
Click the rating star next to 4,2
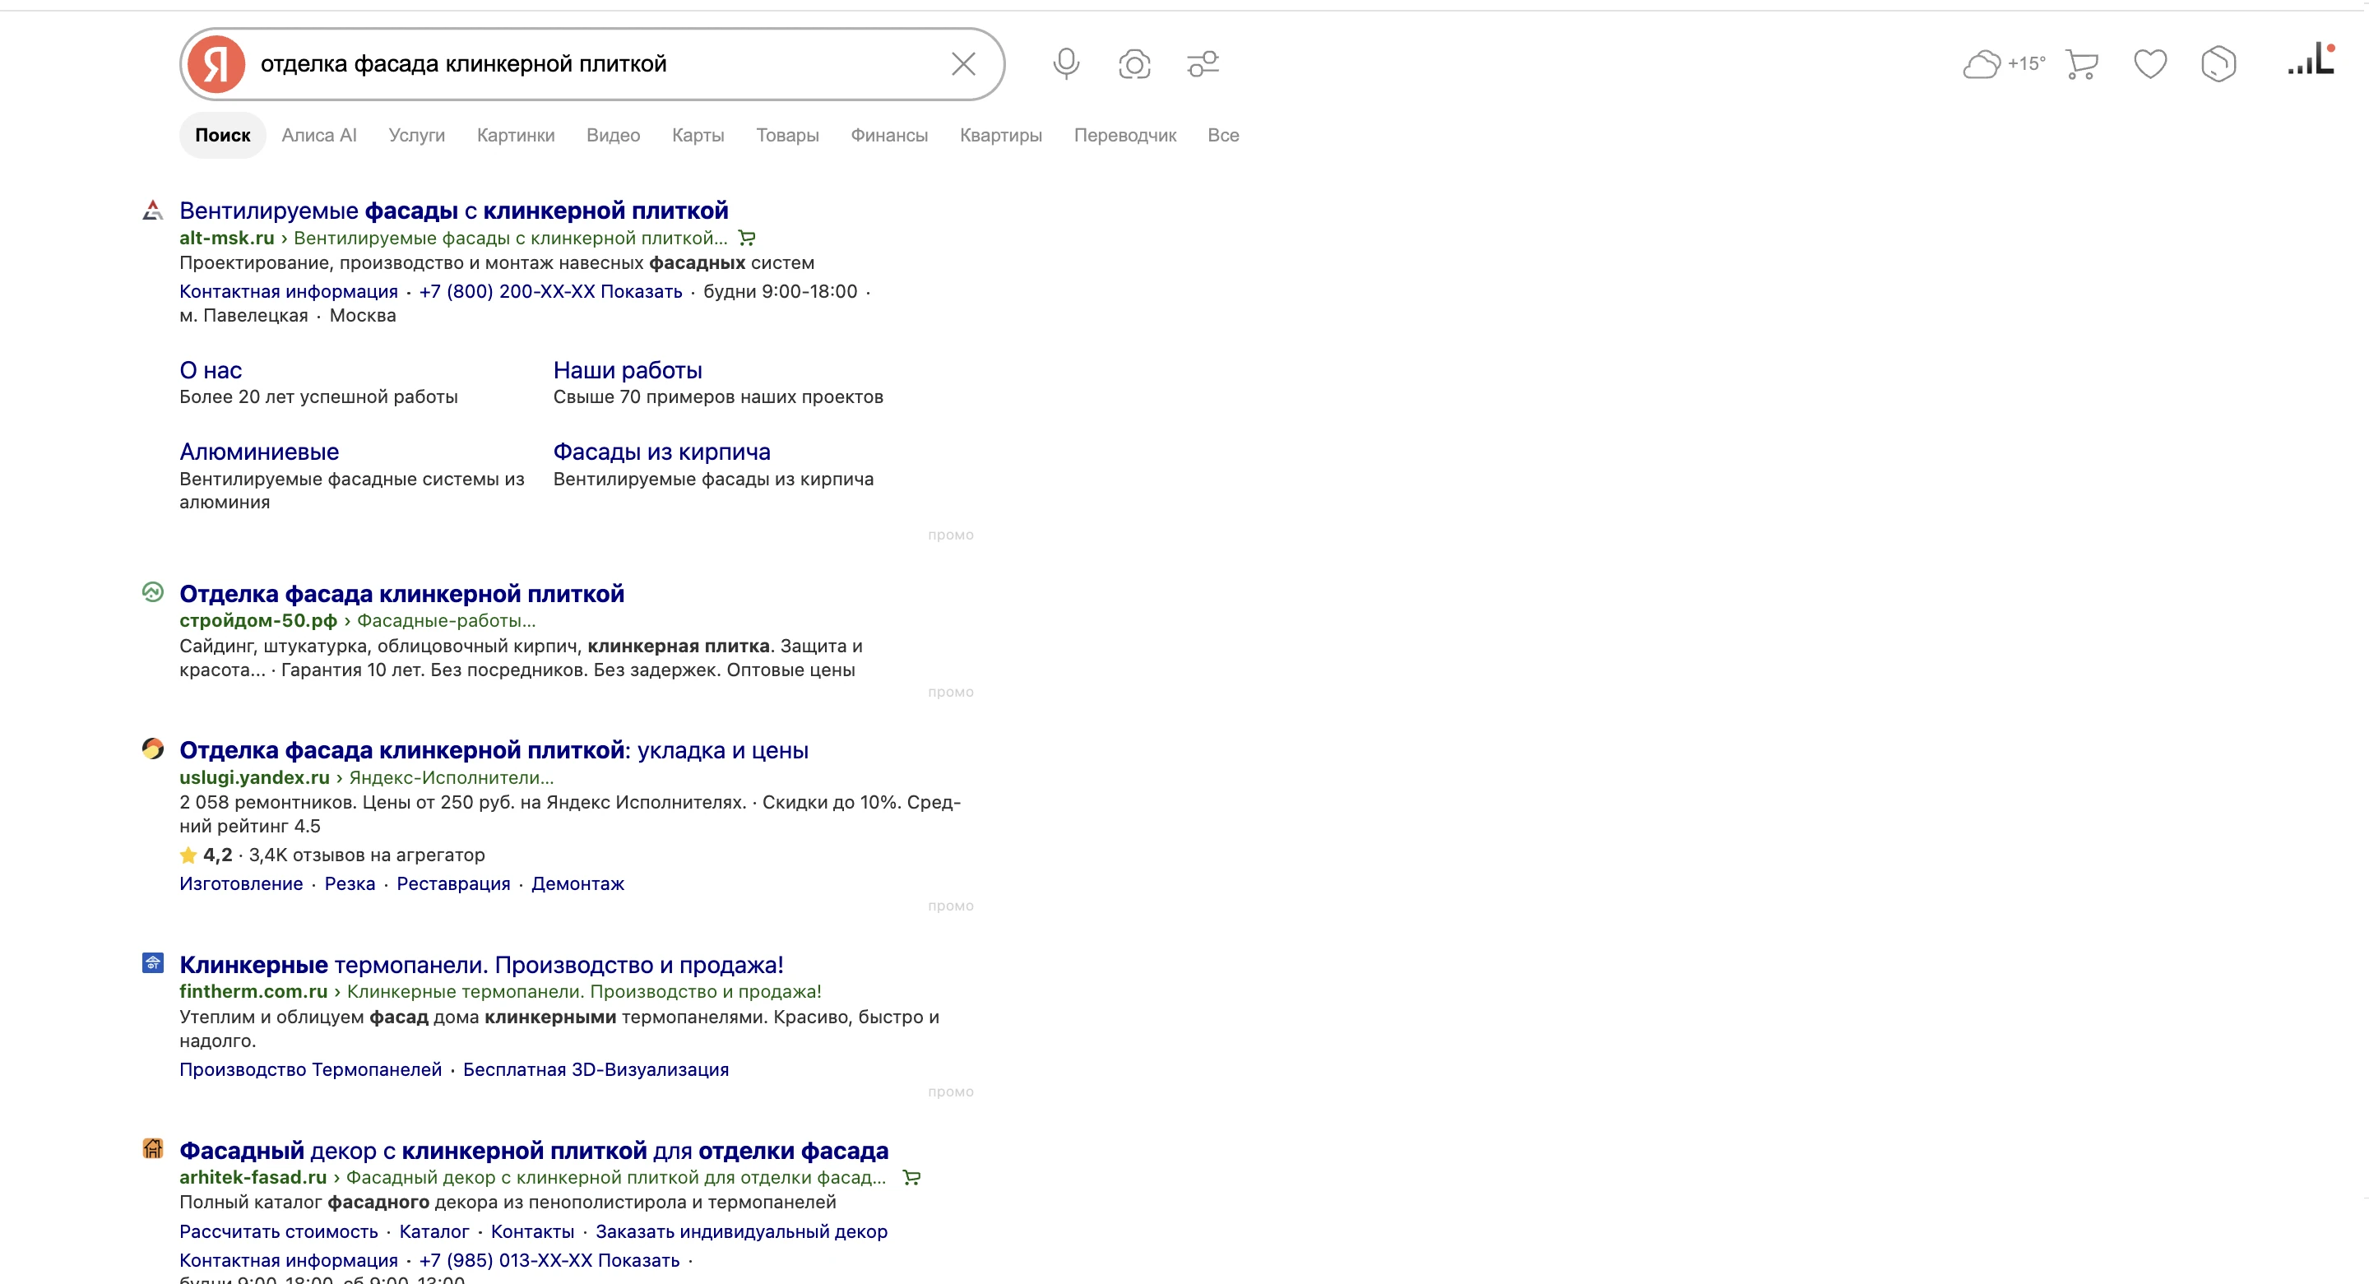pyautogui.click(x=188, y=855)
